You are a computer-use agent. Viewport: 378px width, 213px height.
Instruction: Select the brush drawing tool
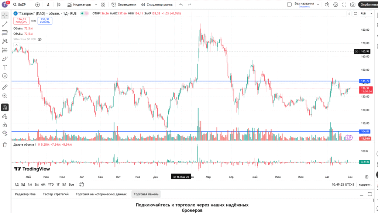point(5,59)
